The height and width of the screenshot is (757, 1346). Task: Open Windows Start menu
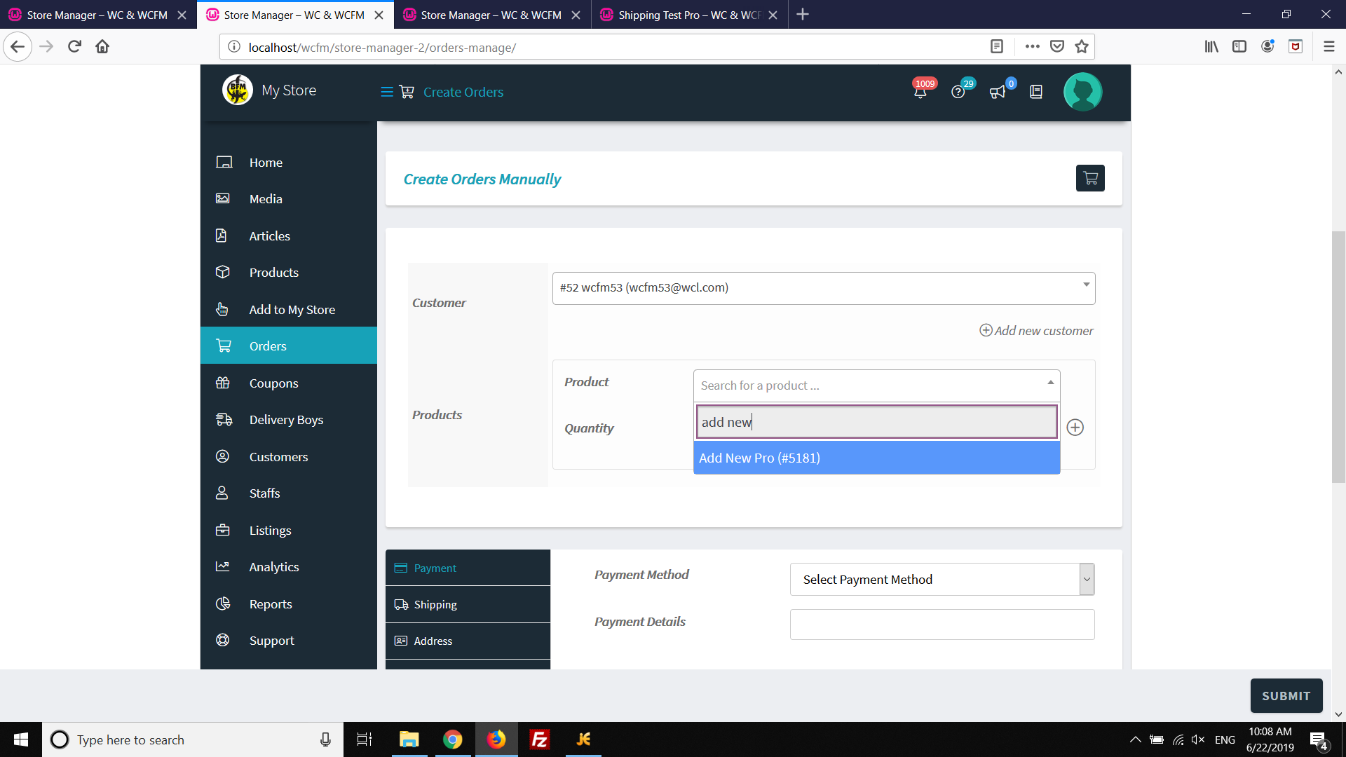[x=21, y=739]
